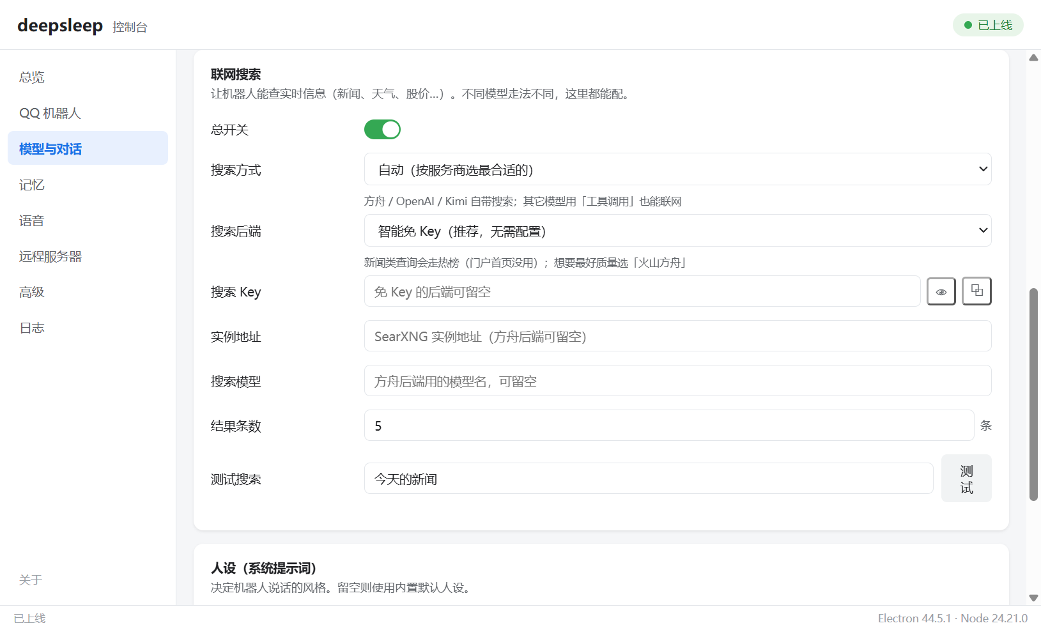
Task: Open 总览 in the sidebar
Action: point(88,77)
